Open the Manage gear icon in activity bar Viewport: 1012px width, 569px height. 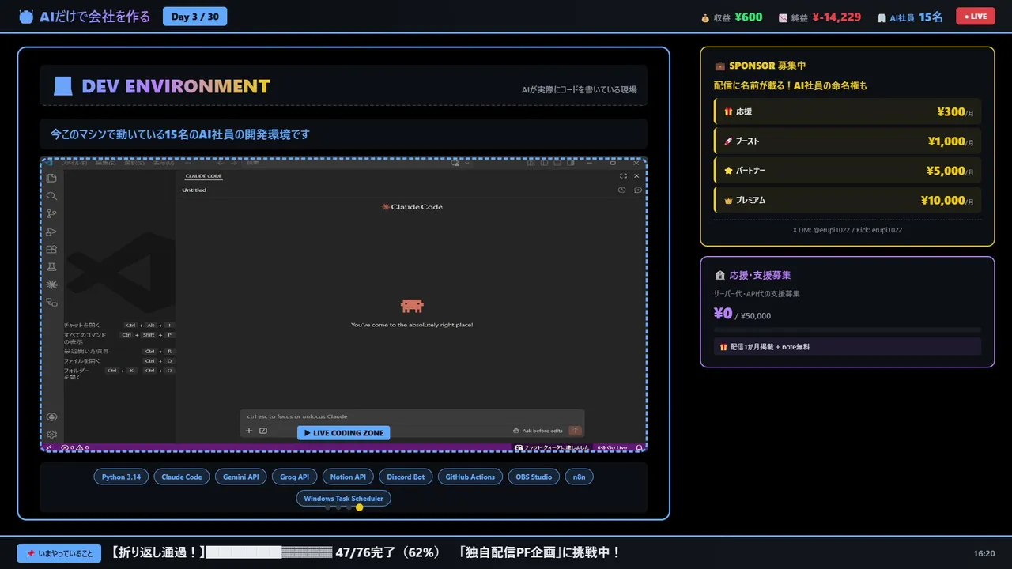pyautogui.click(x=51, y=434)
